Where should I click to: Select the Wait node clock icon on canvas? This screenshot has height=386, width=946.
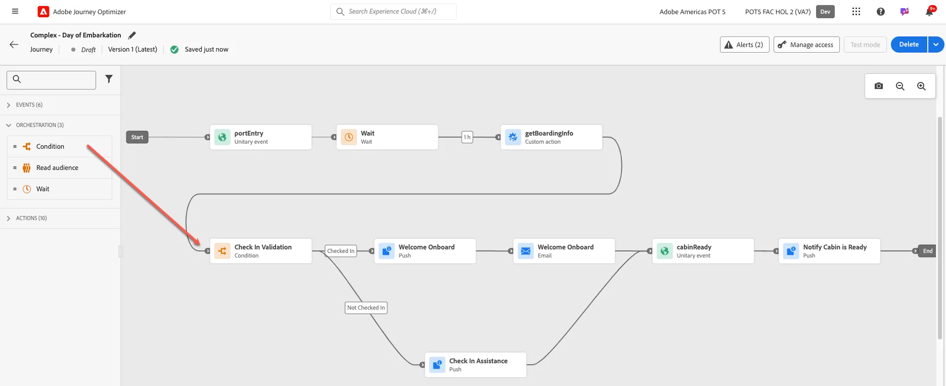(x=349, y=137)
